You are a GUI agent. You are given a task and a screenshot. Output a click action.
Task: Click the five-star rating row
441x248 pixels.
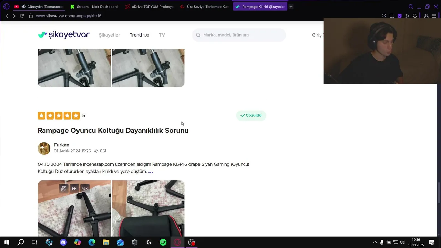[59, 116]
